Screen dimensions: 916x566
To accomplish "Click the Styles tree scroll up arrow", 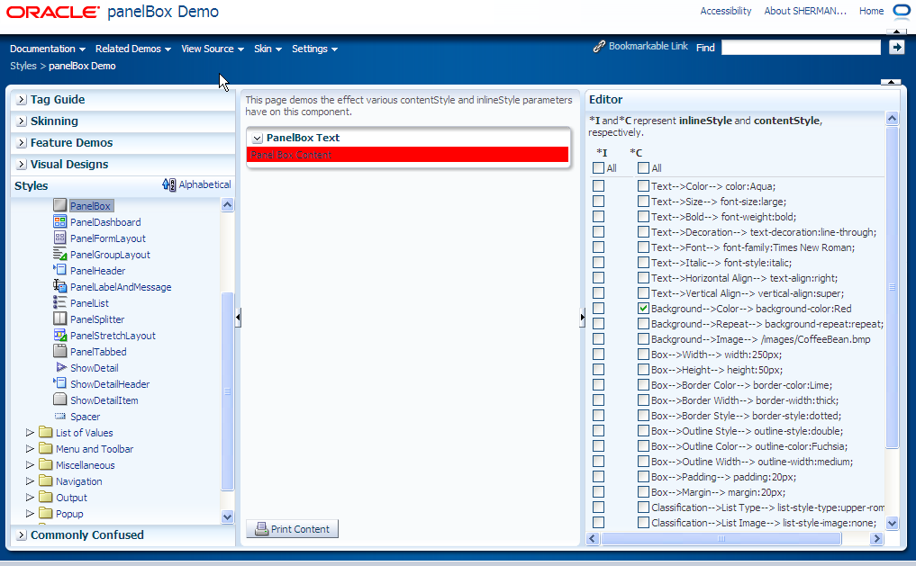I will [x=227, y=204].
